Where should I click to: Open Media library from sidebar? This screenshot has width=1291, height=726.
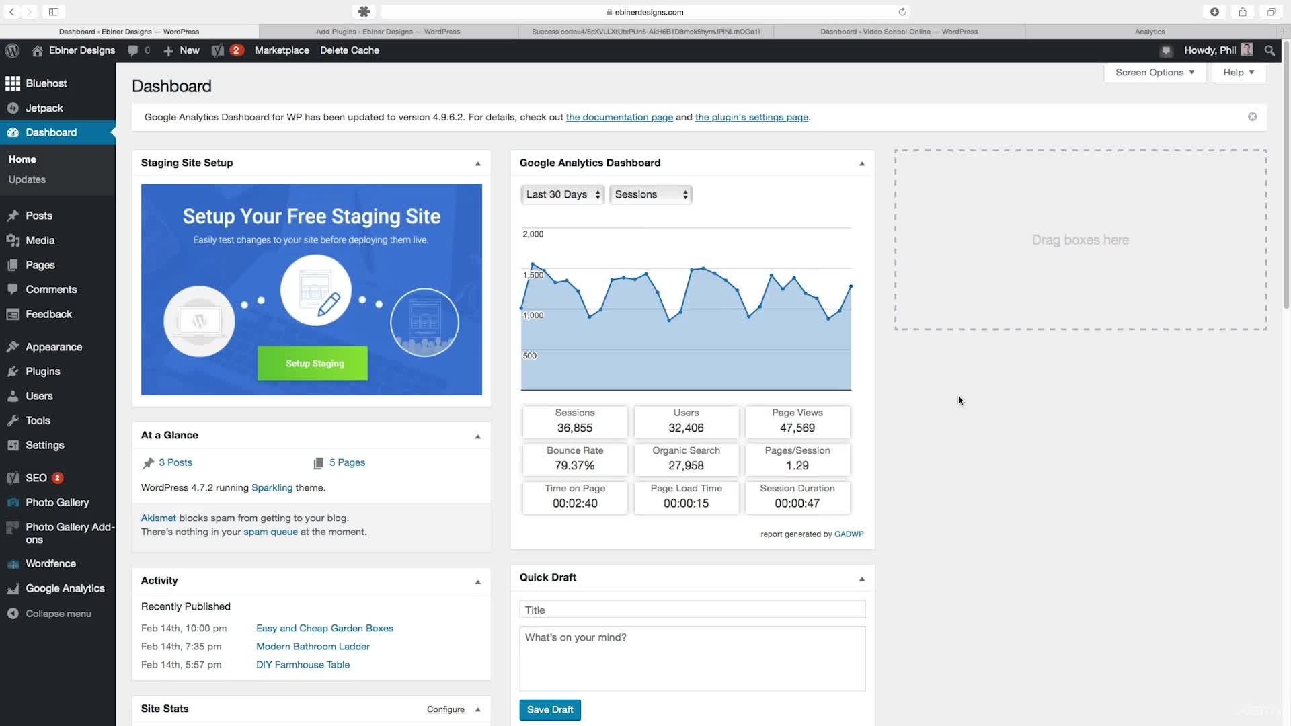pos(58,241)
